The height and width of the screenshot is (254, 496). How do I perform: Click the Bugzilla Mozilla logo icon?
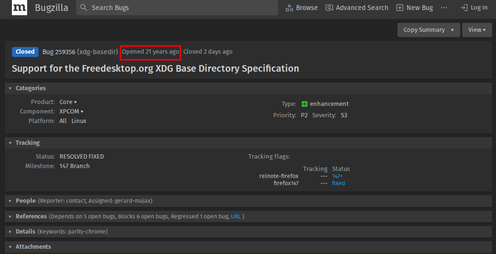click(20, 8)
